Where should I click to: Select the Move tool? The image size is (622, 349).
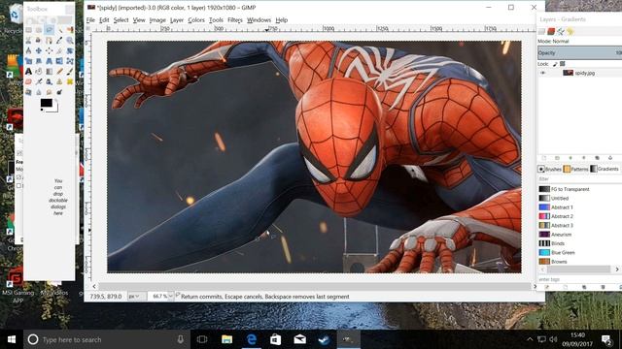tap(39, 50)
